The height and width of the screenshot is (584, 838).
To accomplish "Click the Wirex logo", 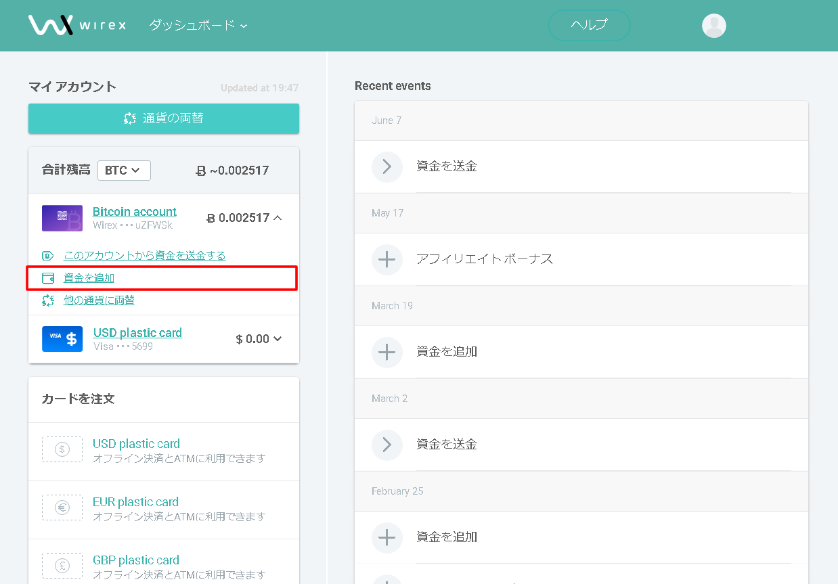I will coord(77,25).
